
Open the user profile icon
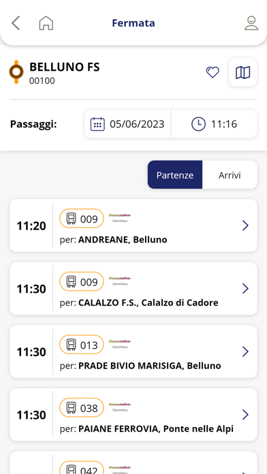click(251, 23)
